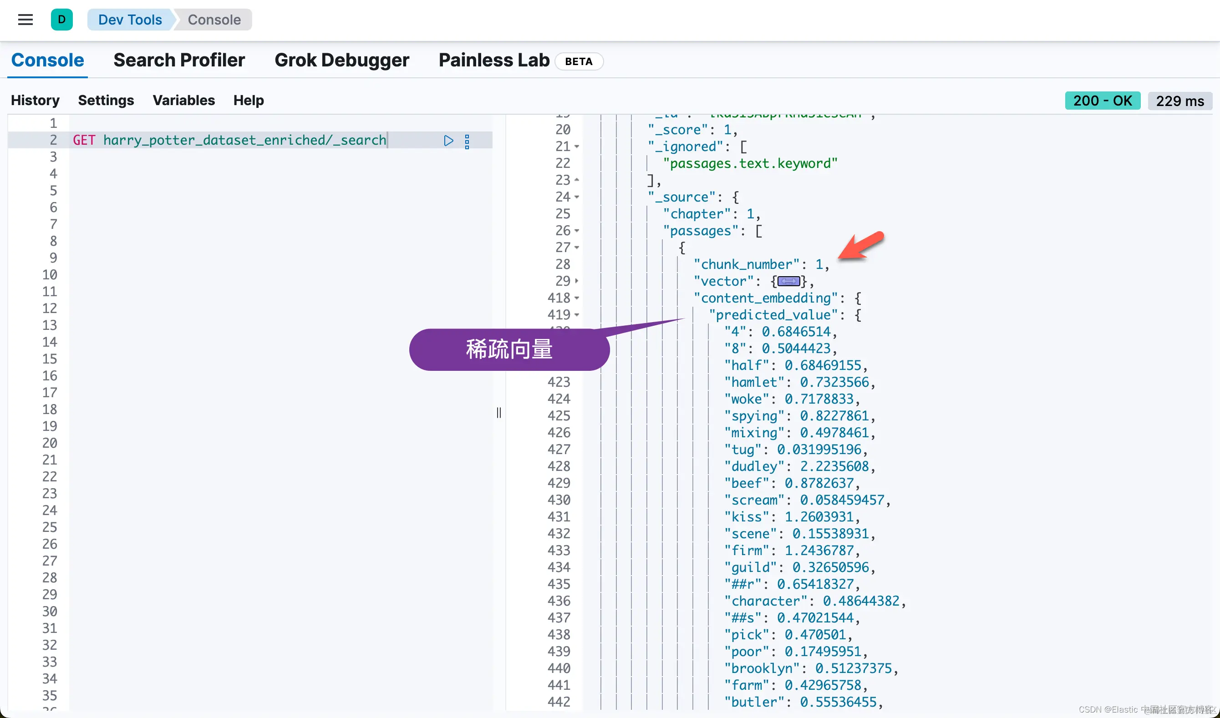Collapse the _source object at line 24
The width and height of the screenshot is (1220, 718).
click(x=577, y=197)
